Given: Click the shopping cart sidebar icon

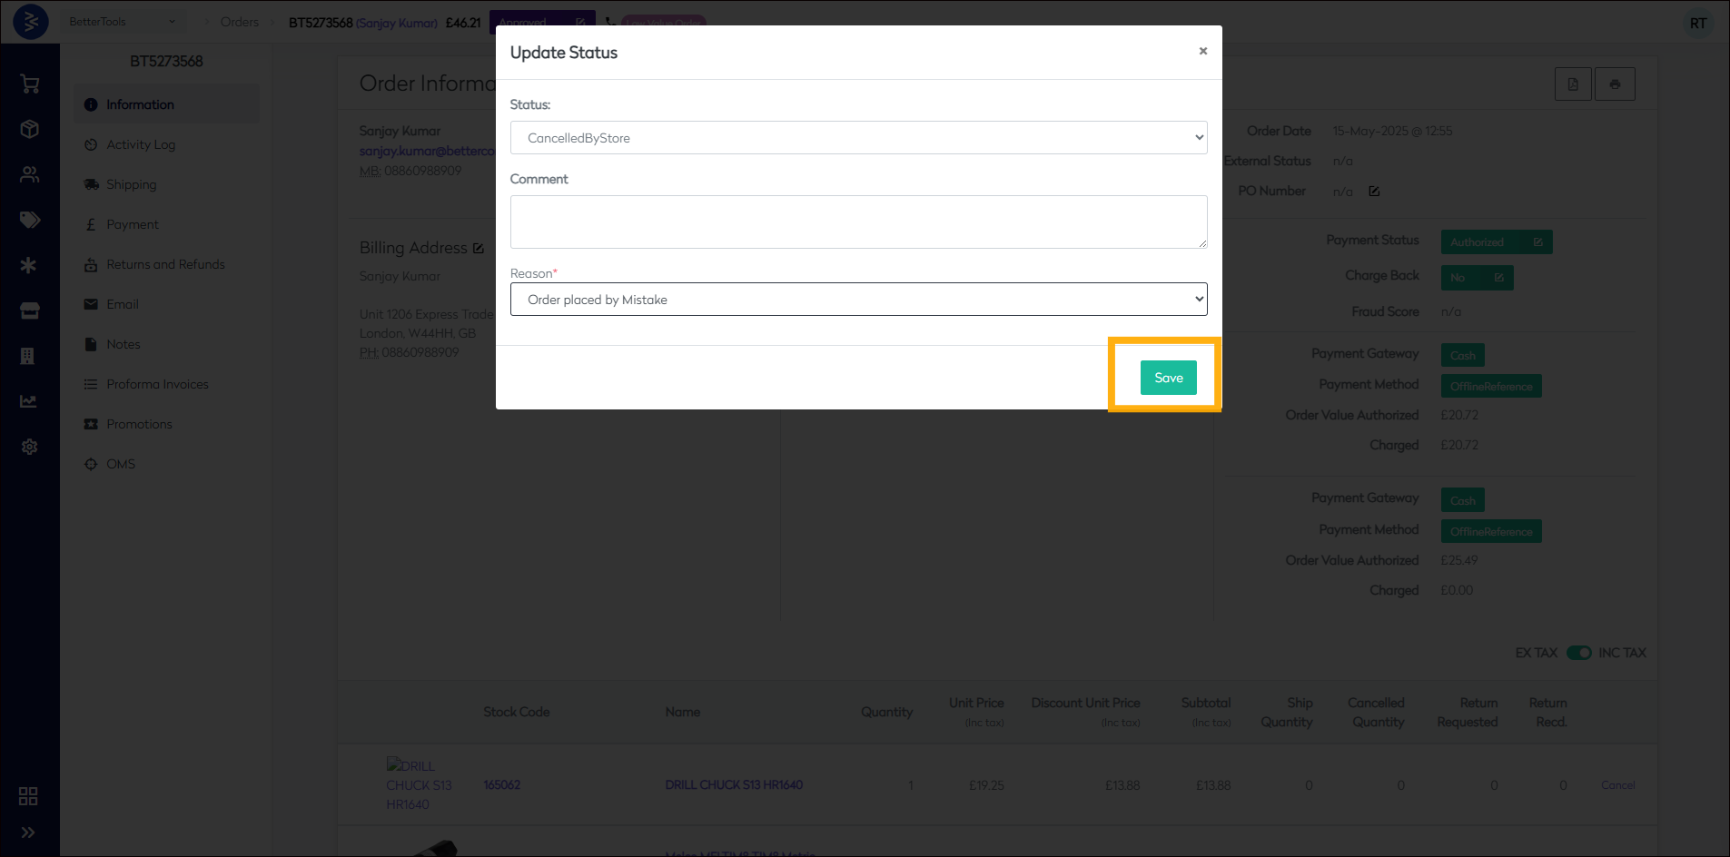Looking at the screenshot, I should tap(29, 84).
